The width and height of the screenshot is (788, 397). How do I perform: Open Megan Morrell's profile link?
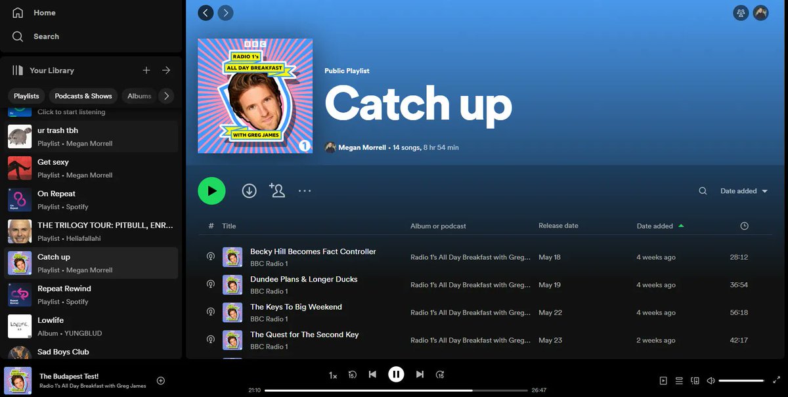(x=362, y=148)
